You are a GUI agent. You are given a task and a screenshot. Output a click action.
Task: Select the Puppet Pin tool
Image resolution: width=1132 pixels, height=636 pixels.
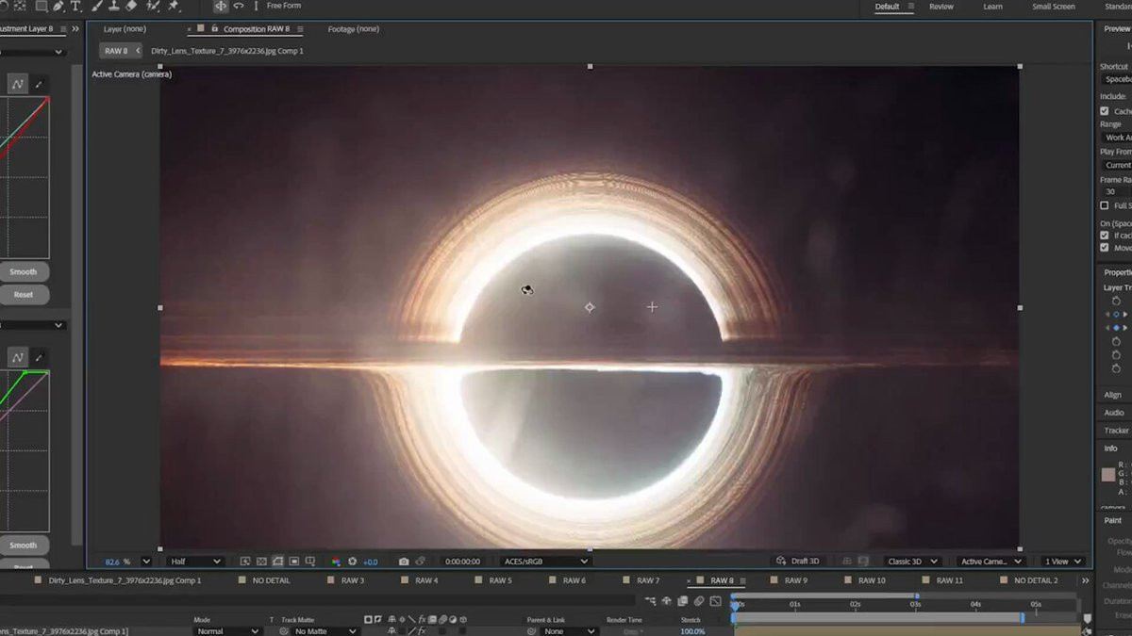tap(174, 6)
